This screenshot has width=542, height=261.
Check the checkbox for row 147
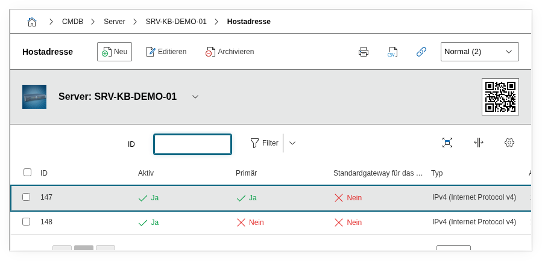click(x=27, y=197)
